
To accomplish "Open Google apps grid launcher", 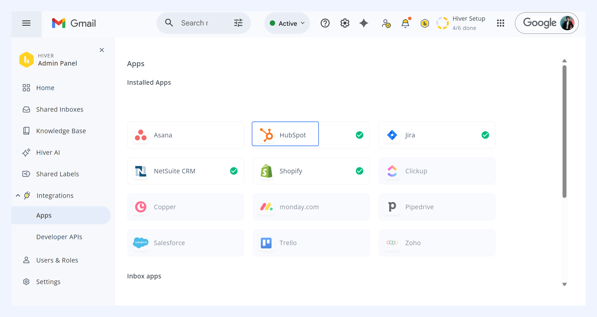I will click(x=501, y=23).
